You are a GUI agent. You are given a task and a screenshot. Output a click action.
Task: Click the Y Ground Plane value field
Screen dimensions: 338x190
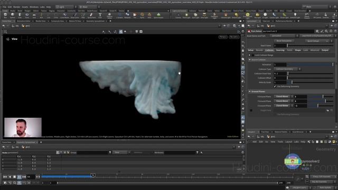(x=301, y=101)
